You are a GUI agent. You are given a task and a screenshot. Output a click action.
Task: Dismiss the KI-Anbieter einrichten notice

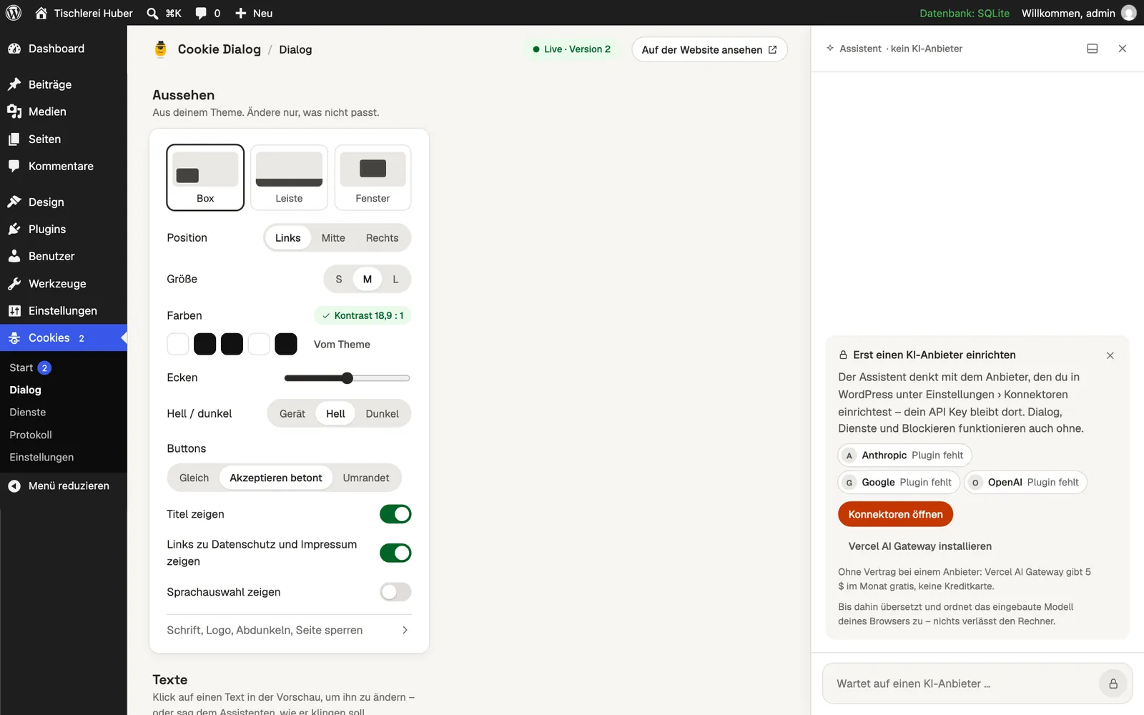point(1110,355)
